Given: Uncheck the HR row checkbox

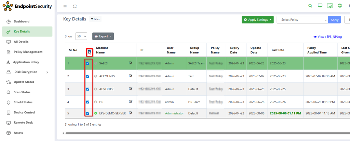Looking at the screenshot, I should click(88, 102).
